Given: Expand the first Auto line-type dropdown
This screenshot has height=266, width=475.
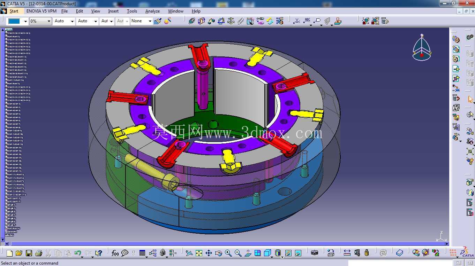Looking at the screenshot, I should [x=64, y=21].
